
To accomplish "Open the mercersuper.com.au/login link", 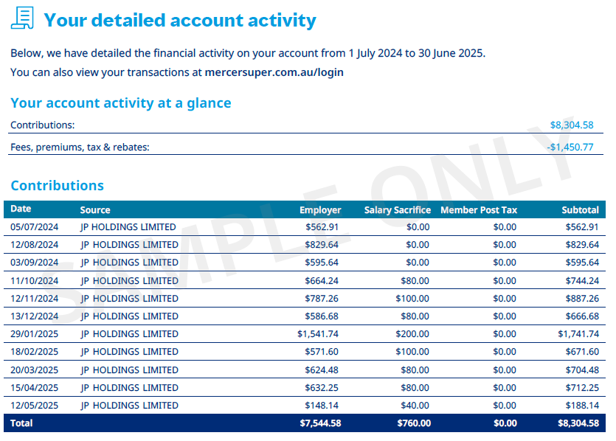I will [x=273, y=72].
